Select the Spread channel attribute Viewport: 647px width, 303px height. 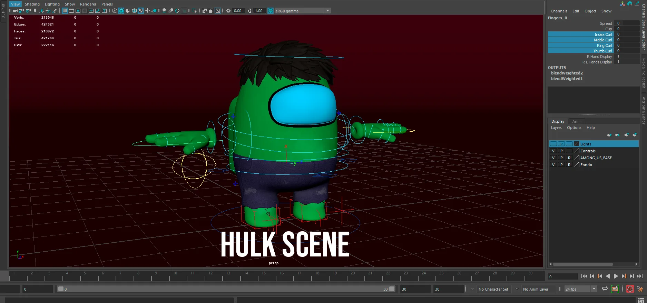pyautogui.click(x=606, y=23)
